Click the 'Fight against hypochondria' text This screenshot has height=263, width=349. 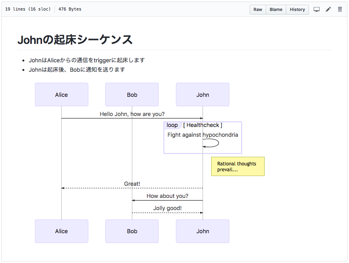pyautogui.click(x=203, y=135)
